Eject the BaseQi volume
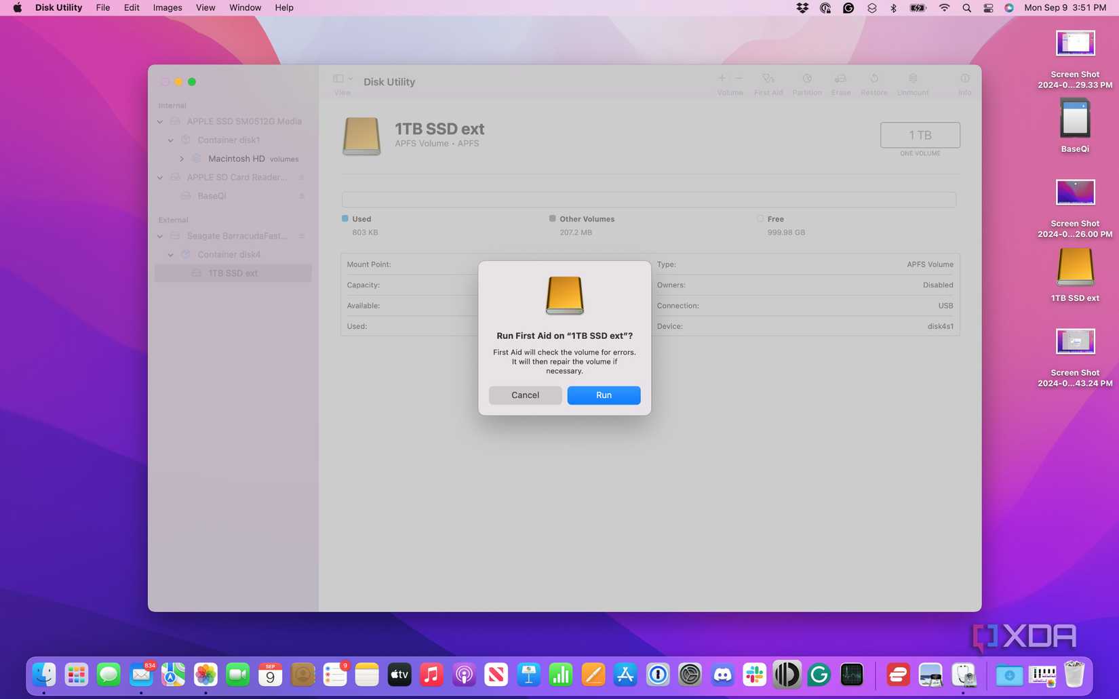Screen dimensions: 1119x699 pos(302,196)
